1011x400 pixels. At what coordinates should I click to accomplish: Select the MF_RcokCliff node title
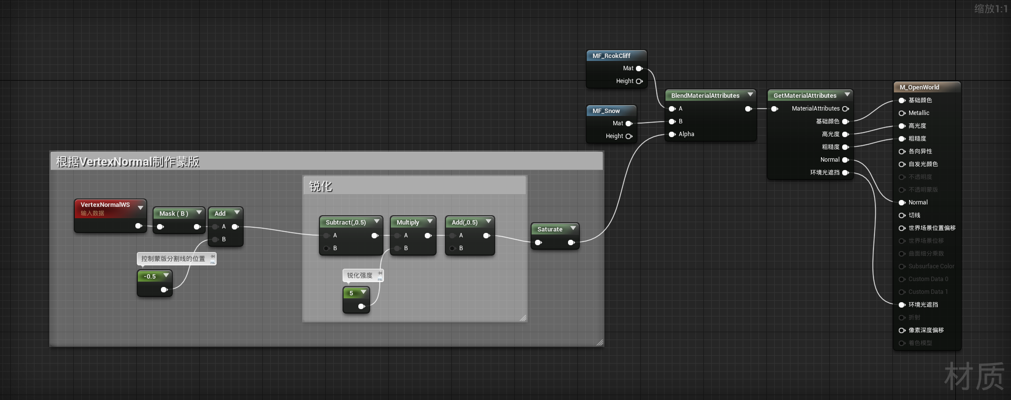611,56
